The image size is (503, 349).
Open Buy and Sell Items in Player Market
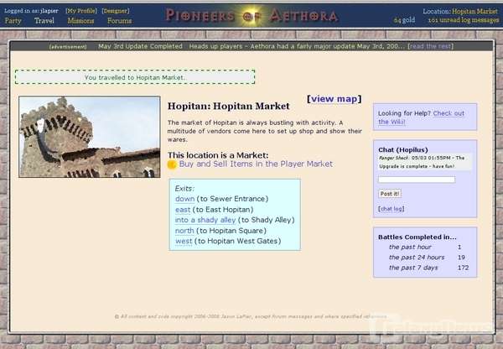pyautogui.click(x=256, y=164)
